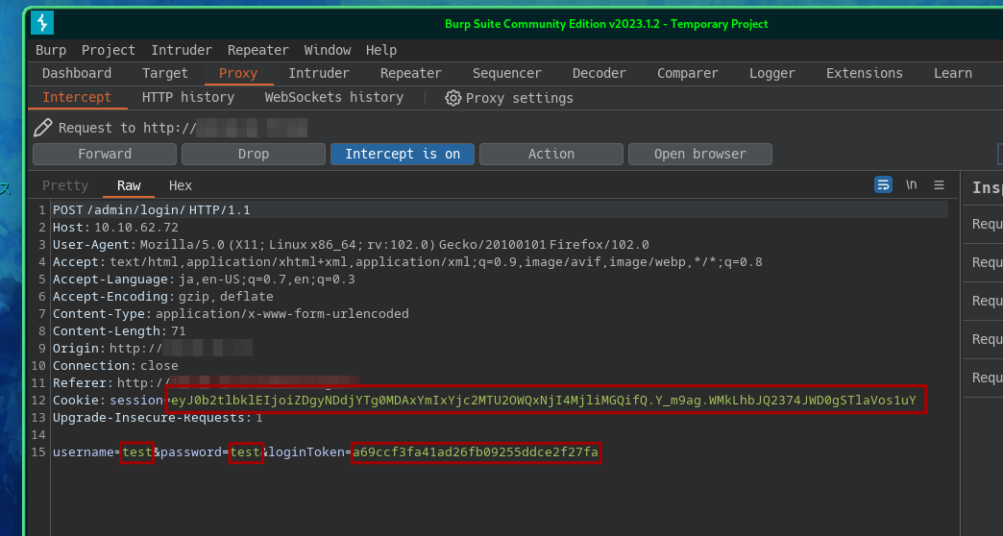Toggle the \n non-printable characters button

[x=911, y=184]
